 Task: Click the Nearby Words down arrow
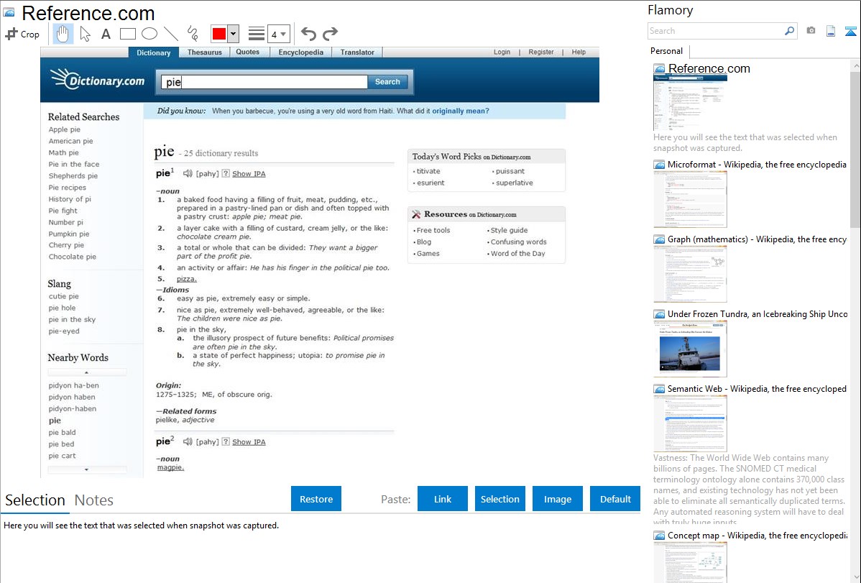point(87,470)
